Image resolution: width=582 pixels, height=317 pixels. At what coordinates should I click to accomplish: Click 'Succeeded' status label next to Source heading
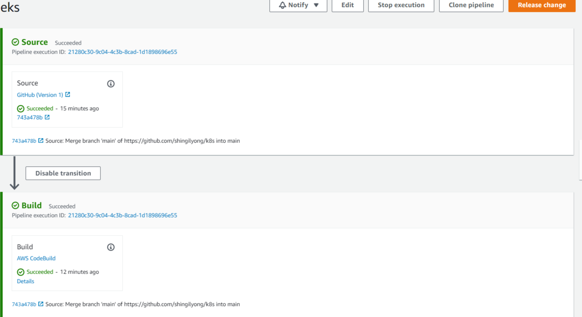point(68,43)
